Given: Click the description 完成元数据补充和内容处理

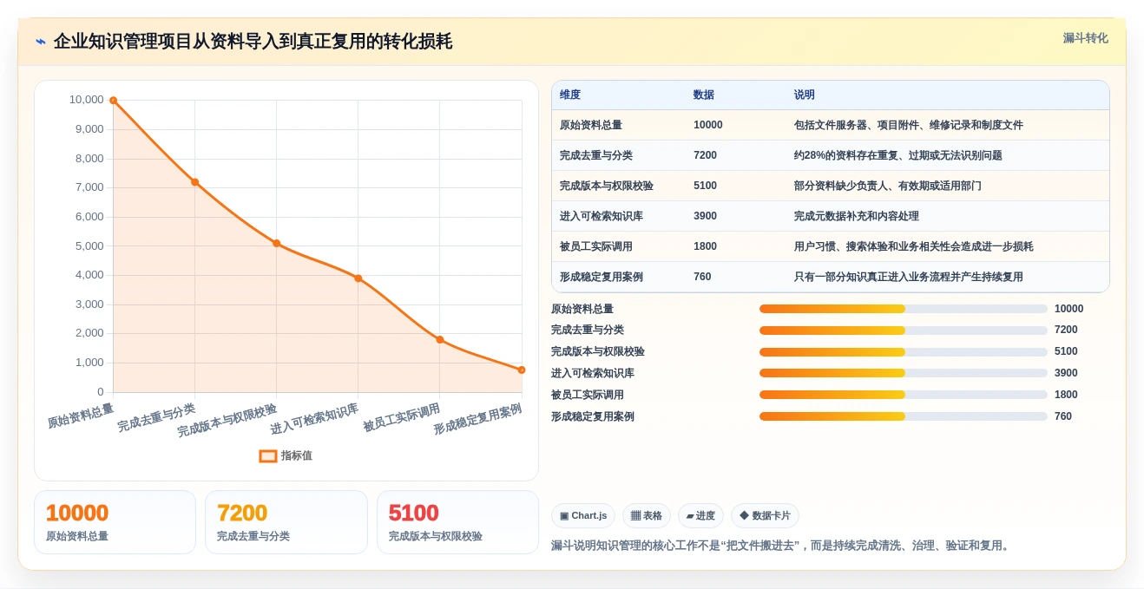Looking at the screenshot, I should (857, 216).
